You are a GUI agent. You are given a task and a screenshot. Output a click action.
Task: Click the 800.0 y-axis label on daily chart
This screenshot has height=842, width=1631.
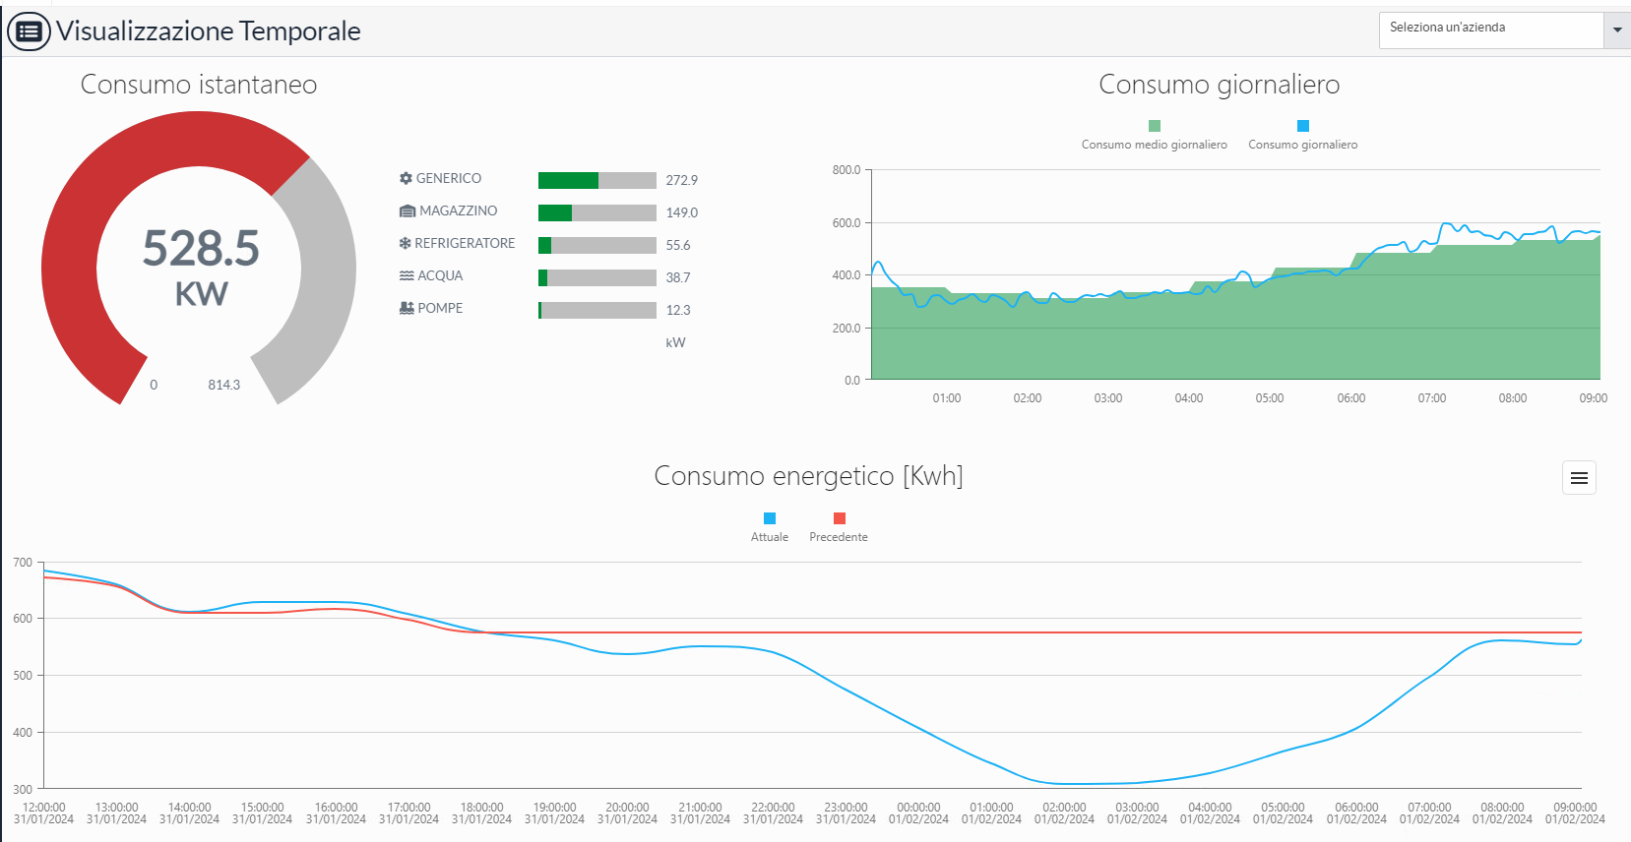(847, 170)
